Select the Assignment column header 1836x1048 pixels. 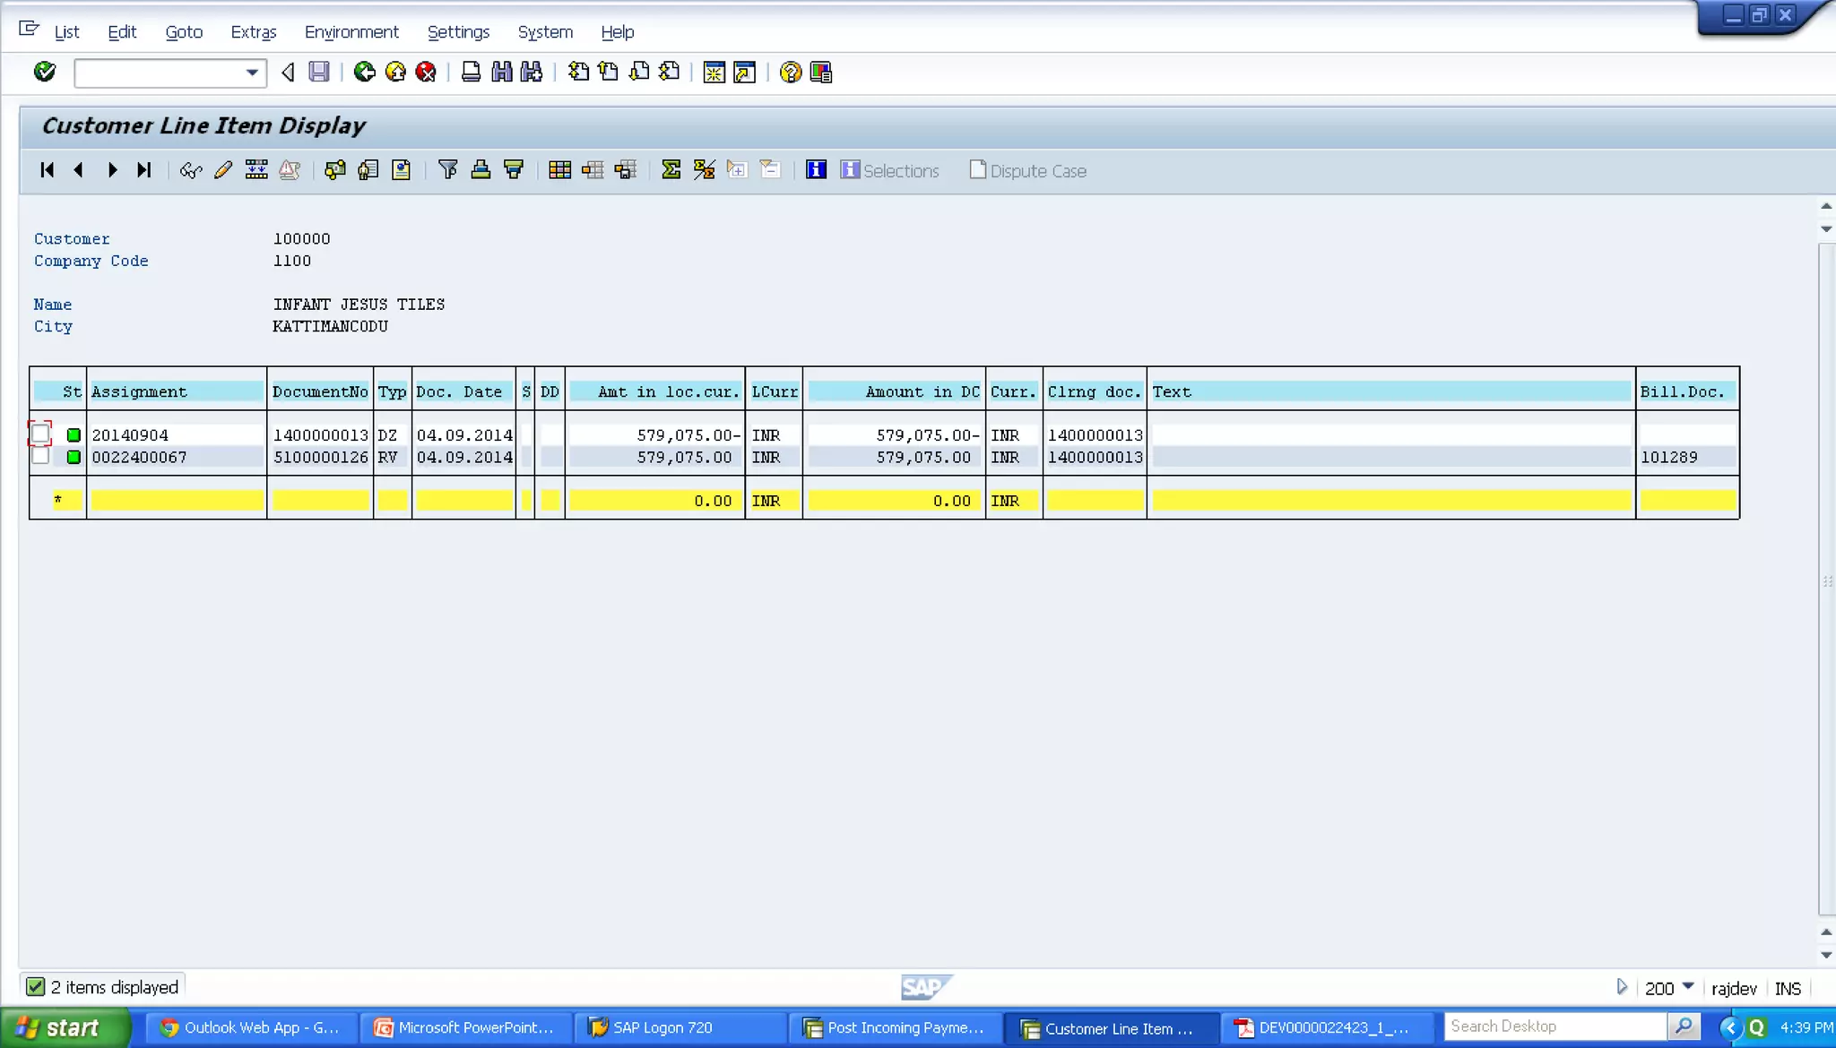pyautogui.click(x=177, y=391)
